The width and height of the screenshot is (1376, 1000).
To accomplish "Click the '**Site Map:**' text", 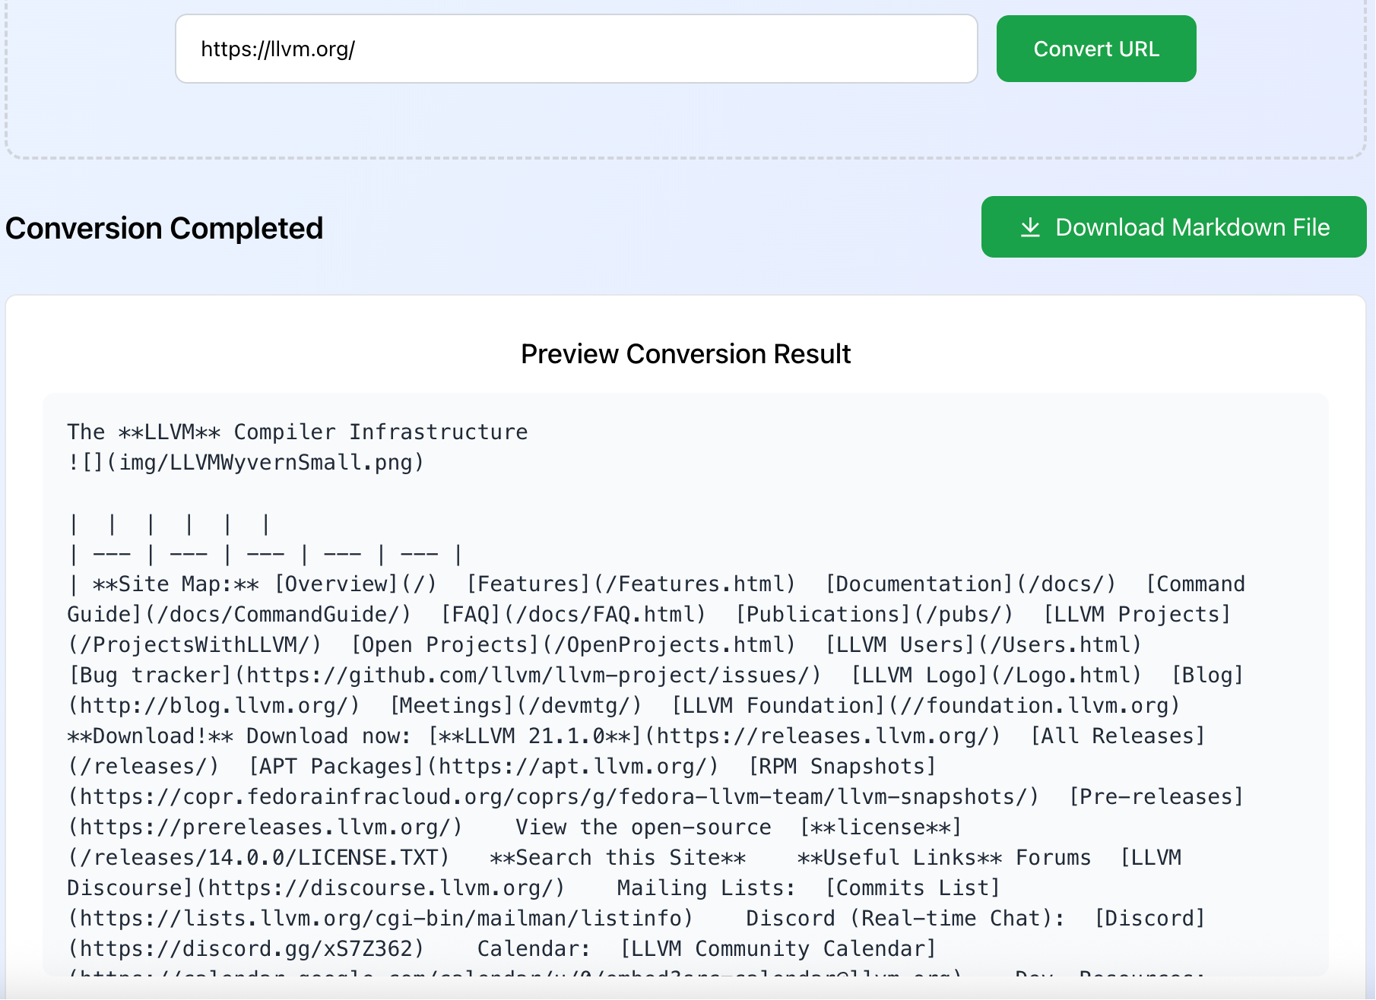I will pos(176,584).
